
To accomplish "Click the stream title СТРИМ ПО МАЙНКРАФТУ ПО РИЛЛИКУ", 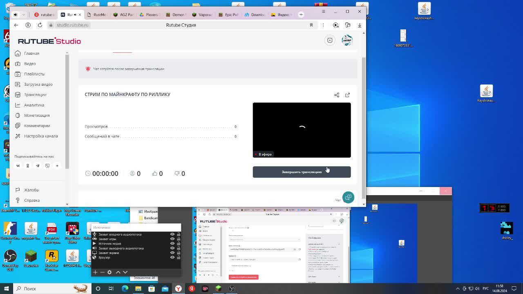I will pos(127,94).
